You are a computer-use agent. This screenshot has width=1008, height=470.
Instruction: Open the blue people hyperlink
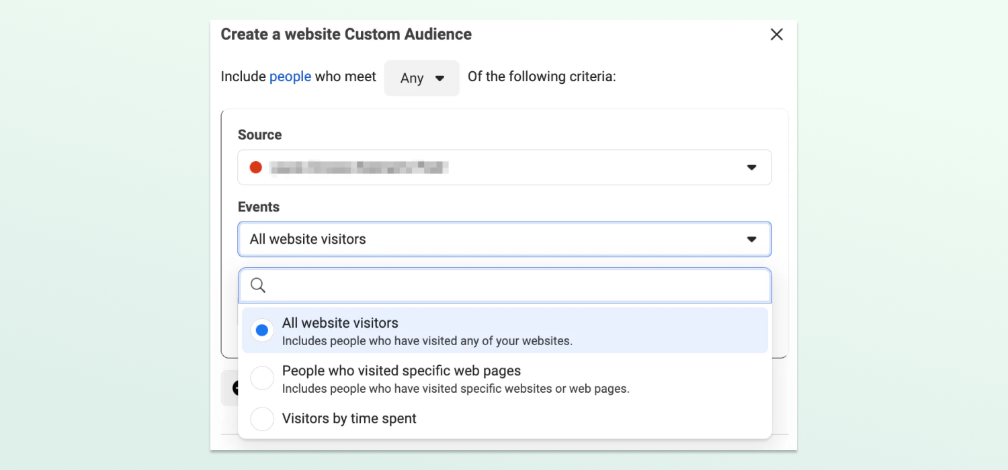[x=290, y=77]
